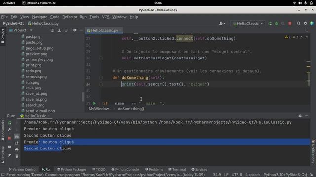
Task: Click the Project panel vertical scrollbar
Action: (83, 97)
